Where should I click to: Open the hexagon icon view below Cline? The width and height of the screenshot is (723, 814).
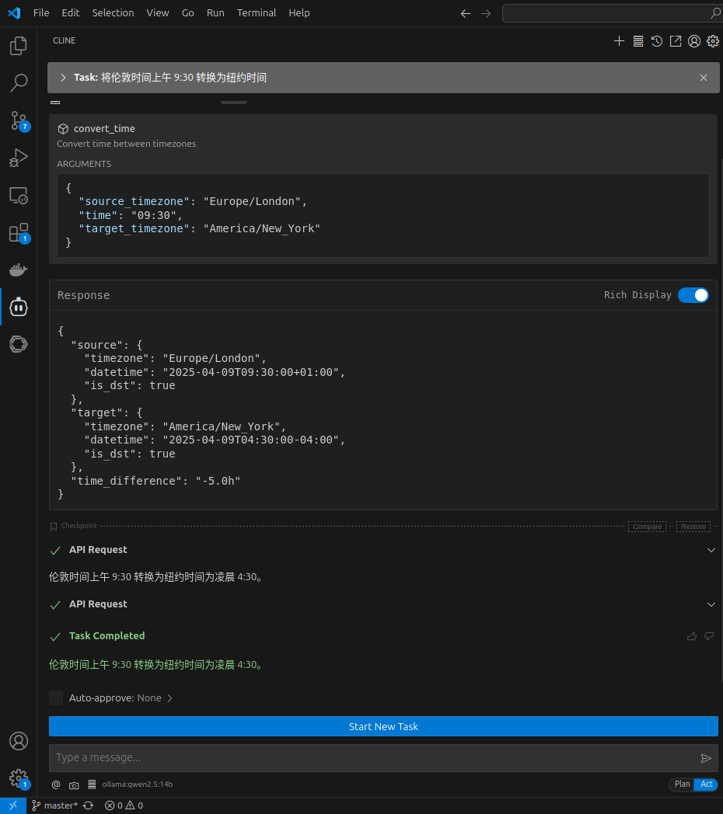(x=18, y=344)
